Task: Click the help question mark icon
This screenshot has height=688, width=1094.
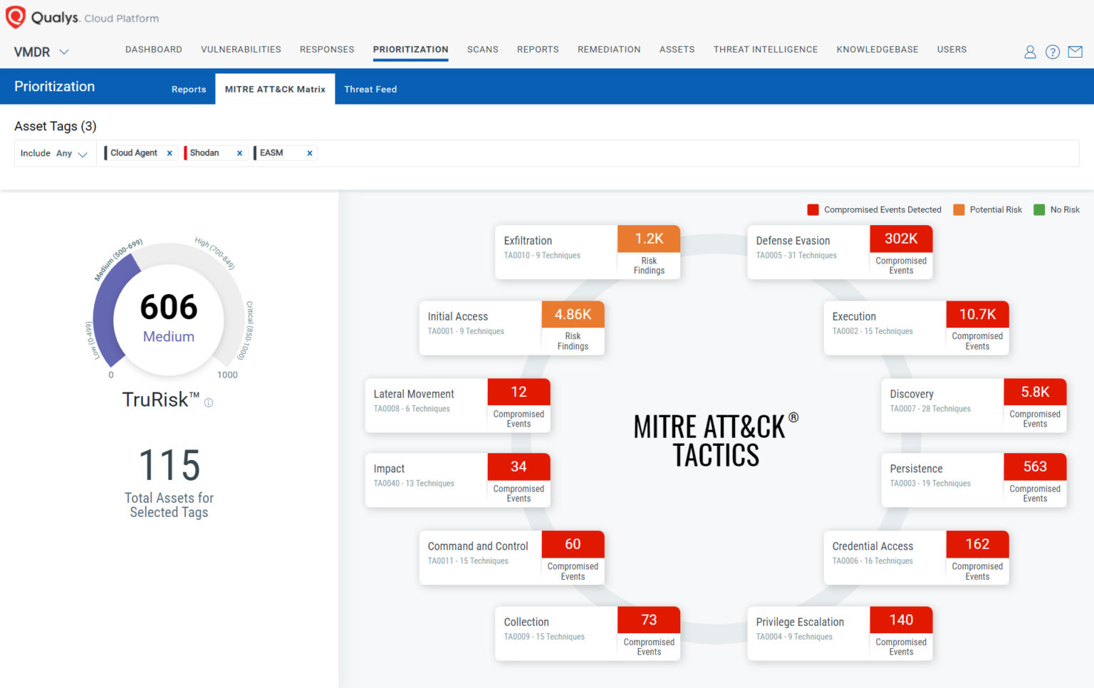Action: [1052, 51]
